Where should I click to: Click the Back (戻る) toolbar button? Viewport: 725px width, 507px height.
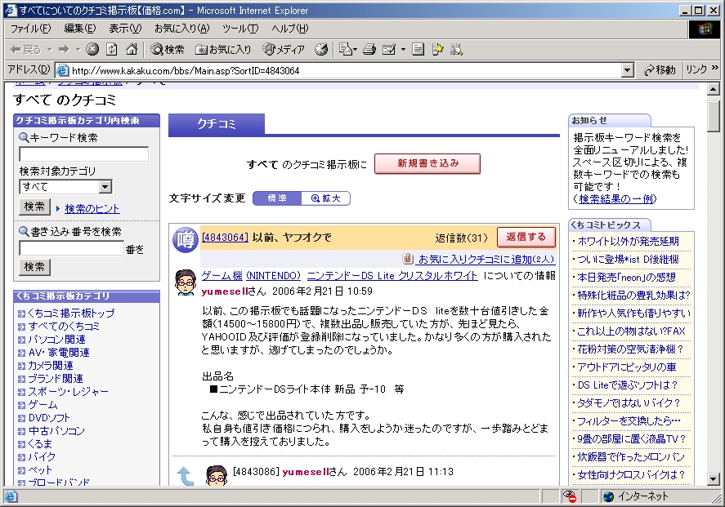point(25,50)
